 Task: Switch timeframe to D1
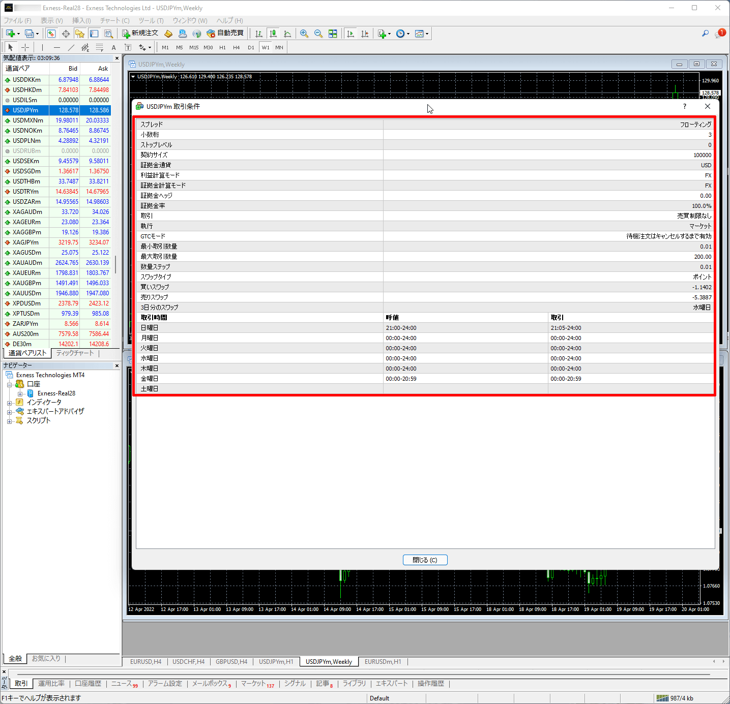[x=251, y=47]
